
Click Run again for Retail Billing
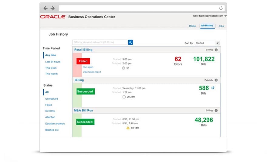click(x=88, y=67)
